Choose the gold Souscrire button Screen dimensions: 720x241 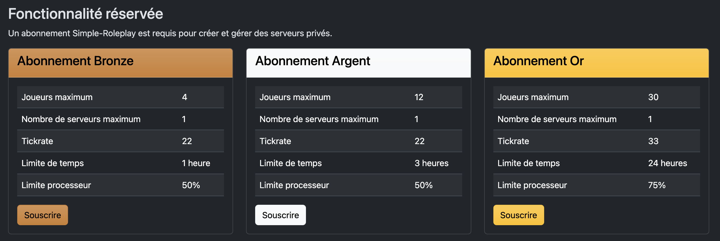518,215
